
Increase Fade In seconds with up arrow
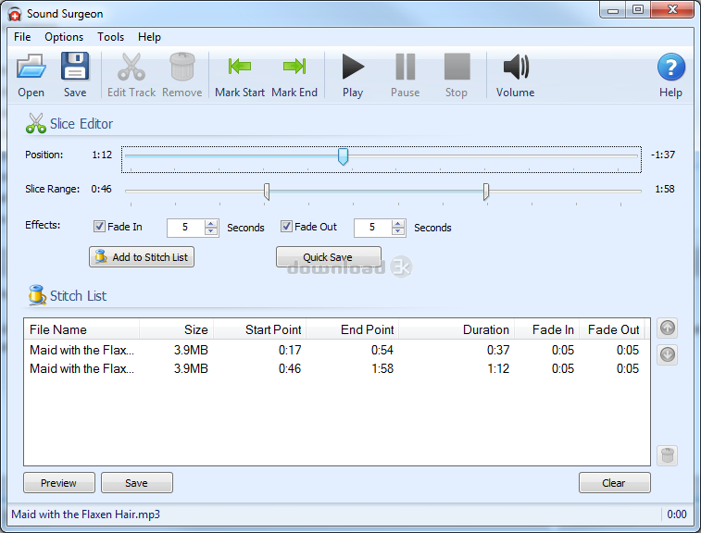point(211,223)
